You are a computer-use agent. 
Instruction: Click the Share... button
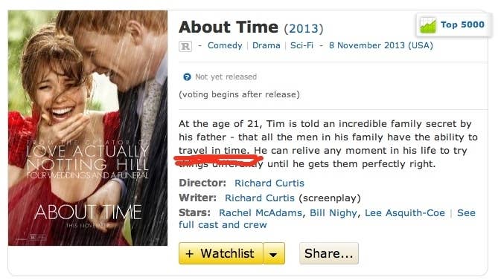pos(329,253)
